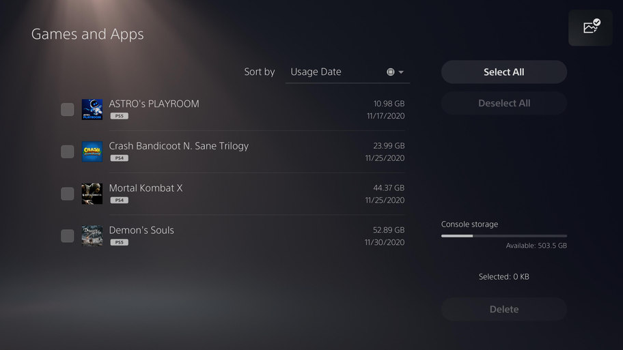
Task: Tick the Crash Bandicoot N. Sane Trilogy checkbox
Action: click(68, 151)
